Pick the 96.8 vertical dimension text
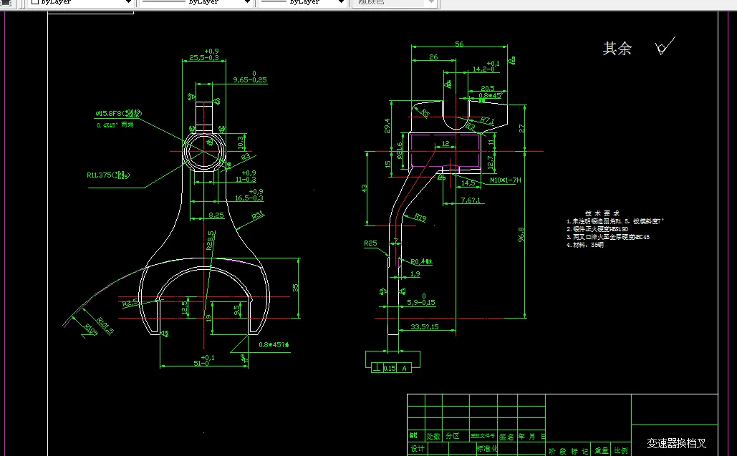Screen dimensions: 737x456 pyautogui.click(x=521, y=234)
